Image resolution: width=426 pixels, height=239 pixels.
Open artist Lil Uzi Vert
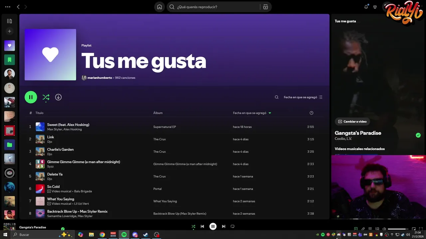pos(81,203)
